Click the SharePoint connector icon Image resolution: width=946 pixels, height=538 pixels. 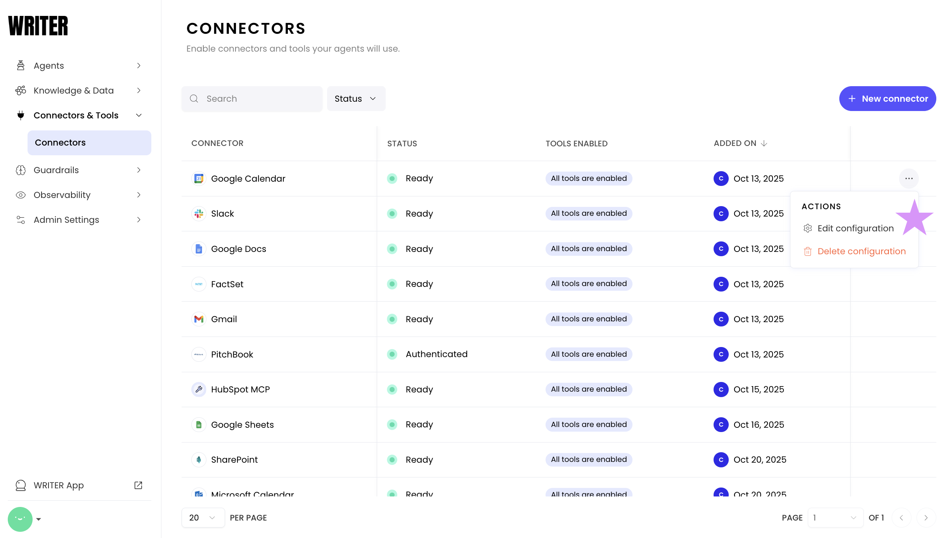199,460
